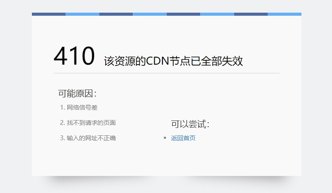
Task: Click the bullet dot before 返回首页
Action: pyautogui.click(x=165, y=138)
